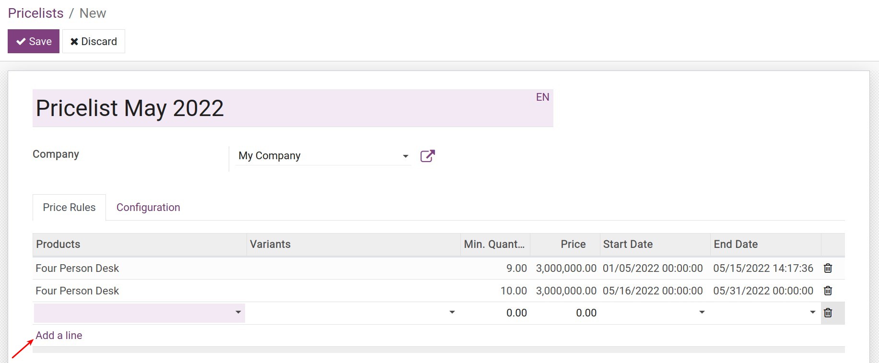Sort by End Date column header
The height and width of the screenshot is (363, 879).
point(766,245)
